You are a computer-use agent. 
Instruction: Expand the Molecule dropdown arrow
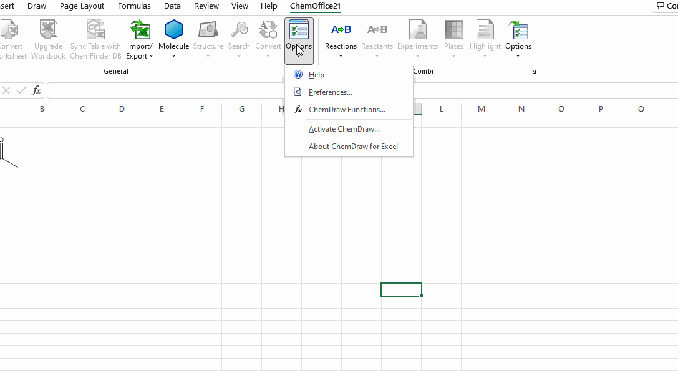[x=174, y=56]
